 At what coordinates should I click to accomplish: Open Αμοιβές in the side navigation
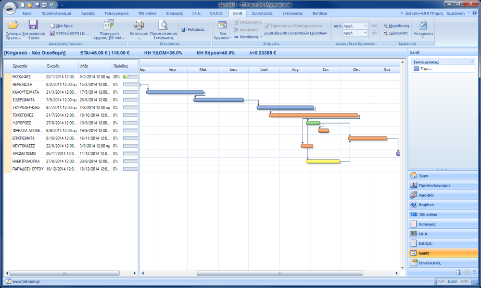(443, 195)
